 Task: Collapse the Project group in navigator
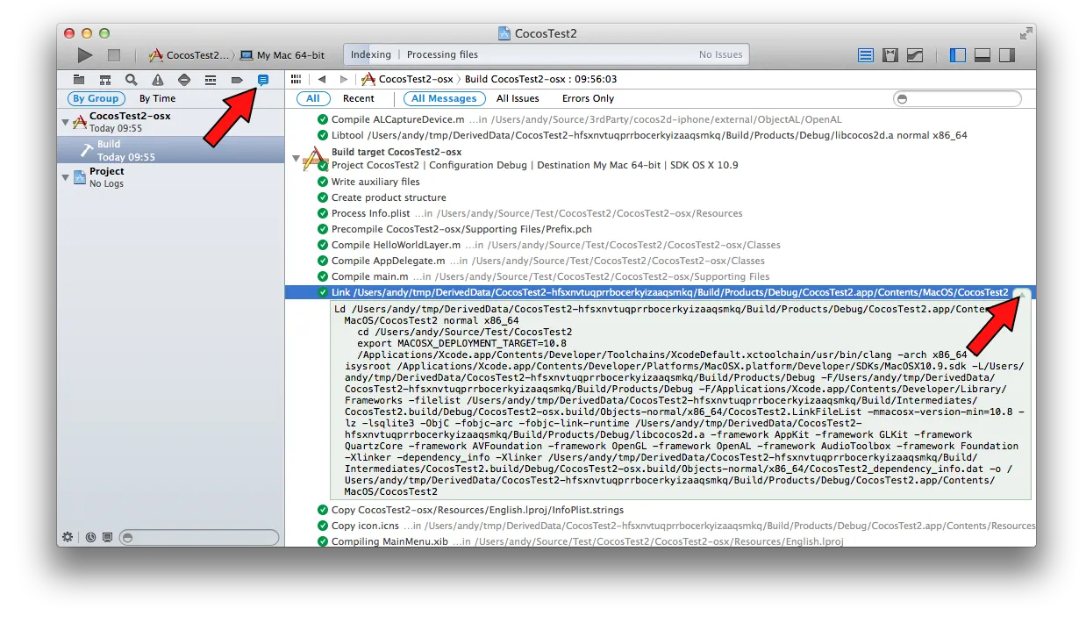[x=66, y=177]
